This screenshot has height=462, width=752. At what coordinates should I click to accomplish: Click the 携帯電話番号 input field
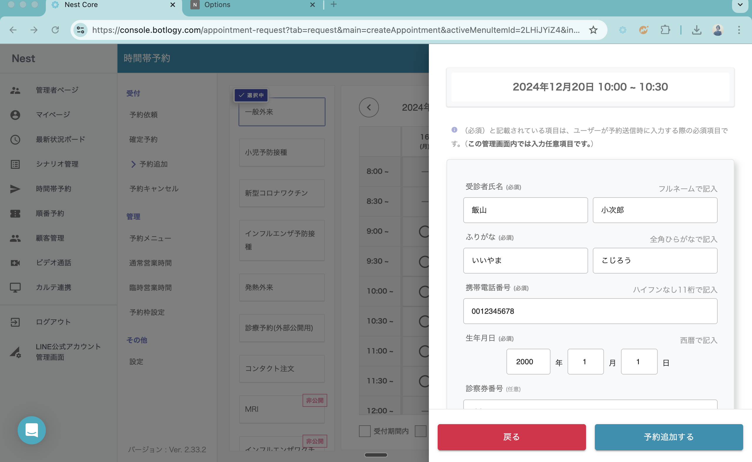(x=590, y=311)
